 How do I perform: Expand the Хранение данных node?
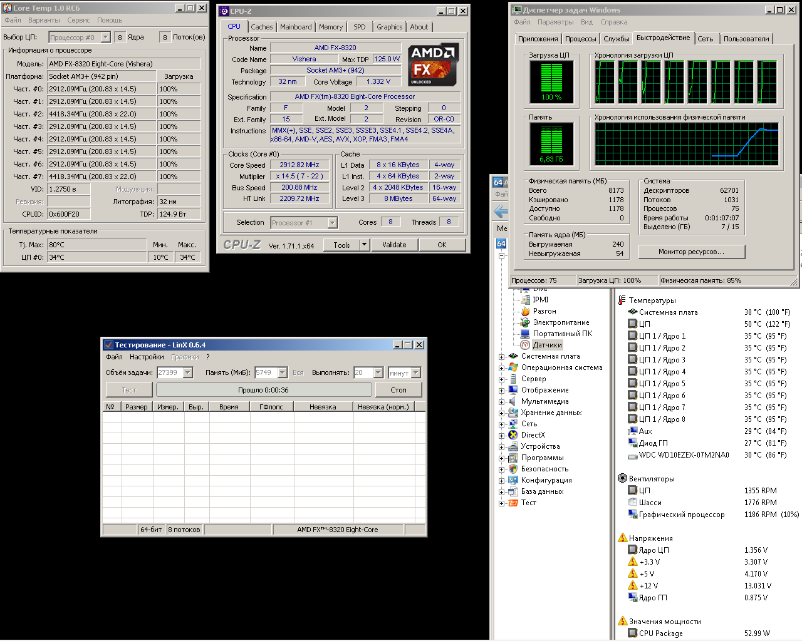click(501, 413)
